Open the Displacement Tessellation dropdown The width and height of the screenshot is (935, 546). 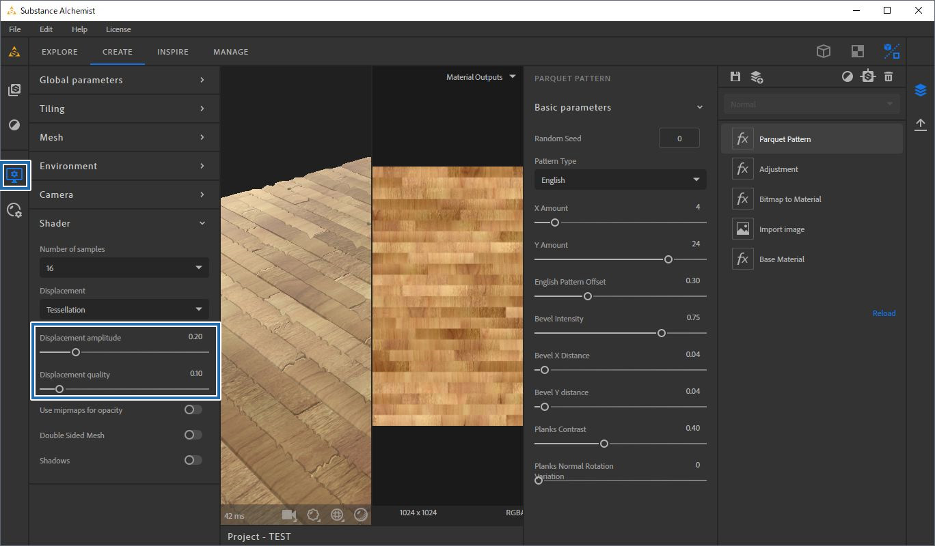click(124, 309)
